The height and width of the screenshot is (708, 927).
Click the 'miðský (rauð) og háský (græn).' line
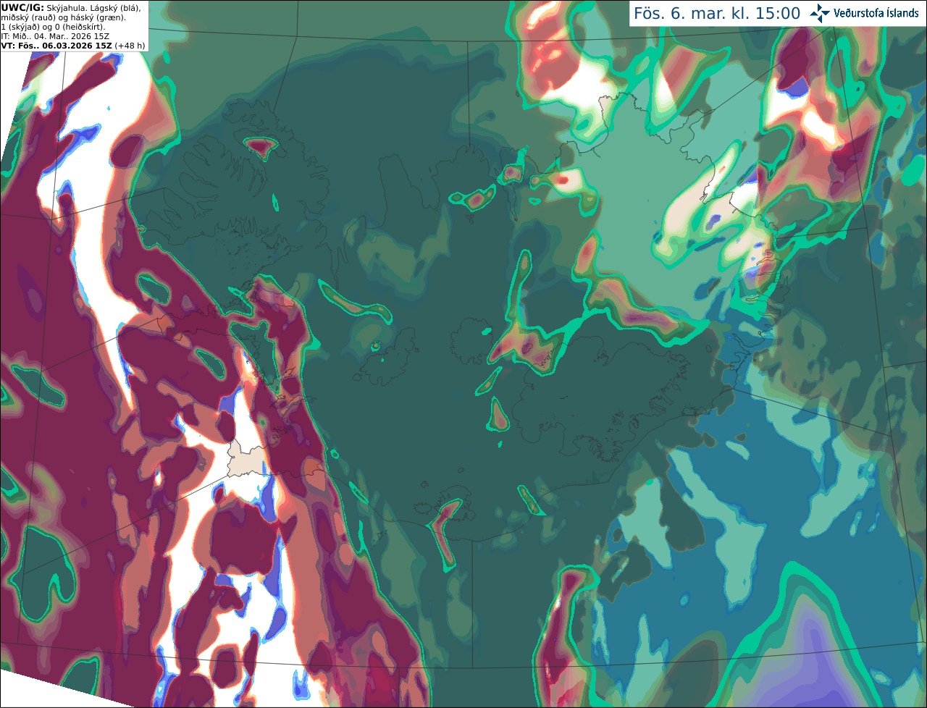pyautogui.click(x=63, y=17)
